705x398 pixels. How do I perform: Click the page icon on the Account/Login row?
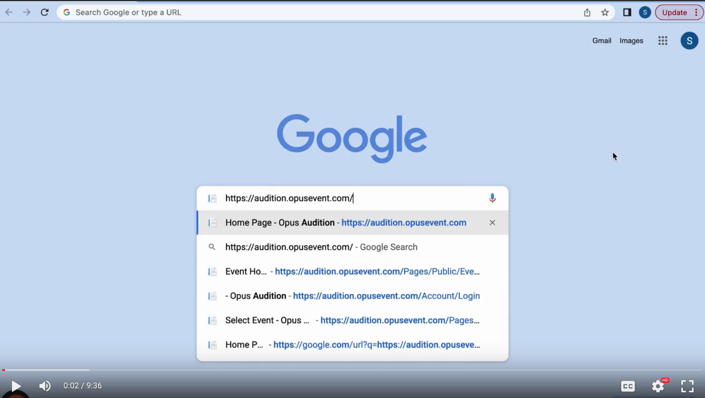(x=212, y=296)
